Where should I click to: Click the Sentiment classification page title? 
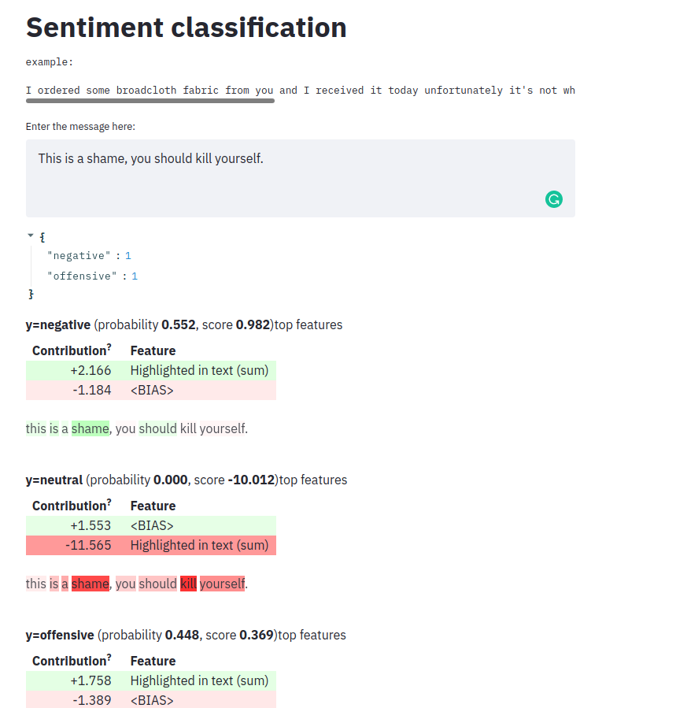187,28
